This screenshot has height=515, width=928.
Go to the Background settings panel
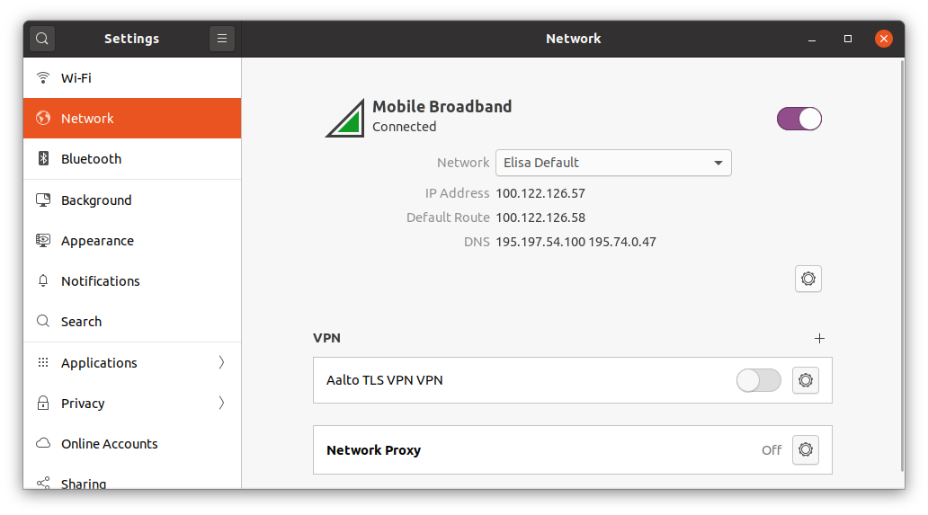click(x=96, y=200)
